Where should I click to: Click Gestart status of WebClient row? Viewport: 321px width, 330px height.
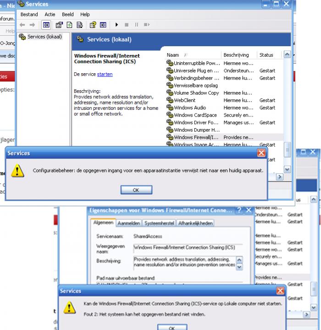[267, 100]
